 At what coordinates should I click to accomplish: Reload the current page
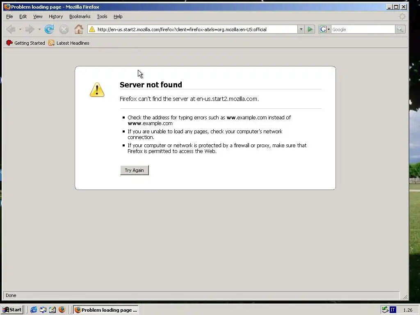point(49,29)
